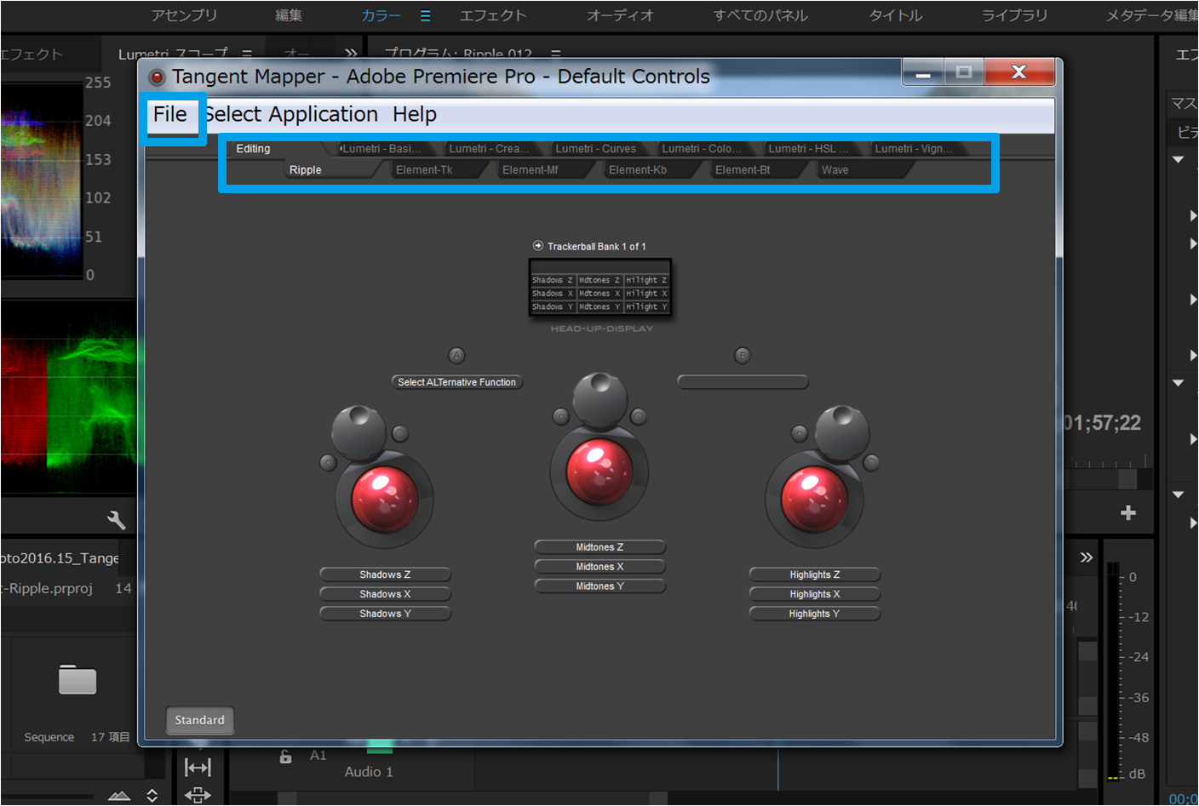Screen dimensions: 1199x806
Task: Select the Shadows Z mapping
Action: [x=385, y=574]
